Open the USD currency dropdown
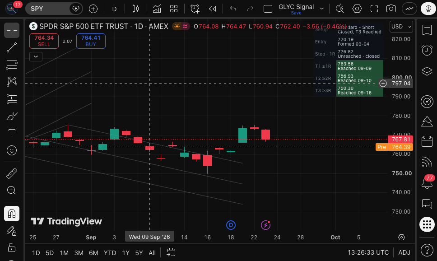The width and height of the screenshot is (437, 261). pos(401,27)
